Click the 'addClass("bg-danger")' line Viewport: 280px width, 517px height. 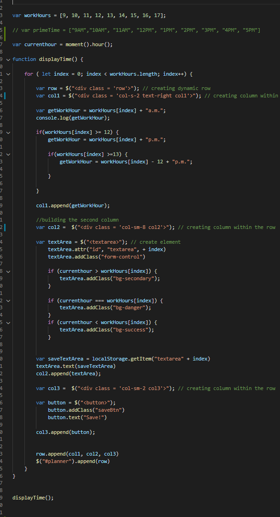pos(105,307)
